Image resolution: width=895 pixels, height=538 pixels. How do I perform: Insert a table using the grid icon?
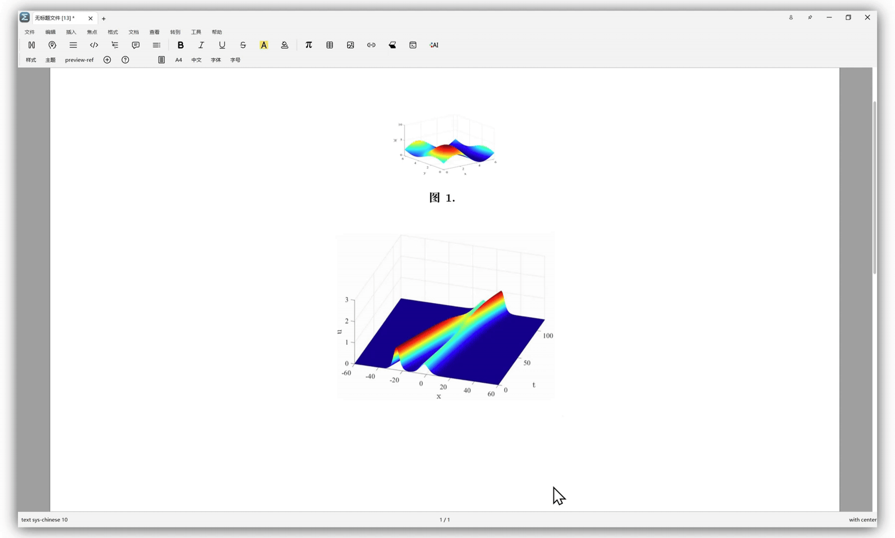(x=330, y=45)
